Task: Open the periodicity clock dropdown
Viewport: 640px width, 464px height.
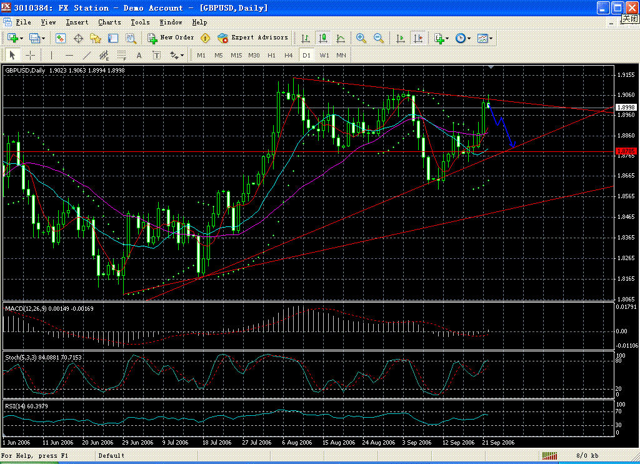Action: point(469,38)
